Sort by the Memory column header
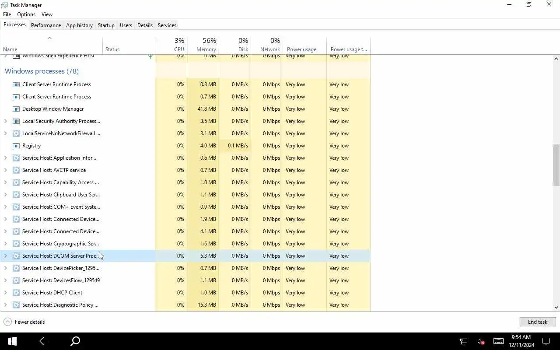560x350 pixels. click(x=203, y=45)
